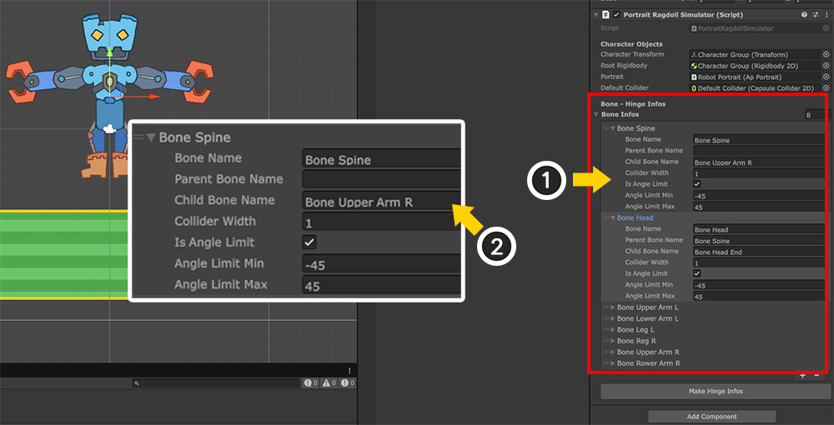This screenshot has height=425, width=834.
Task: Open the console panel three-dot menu
Action: 349,371
